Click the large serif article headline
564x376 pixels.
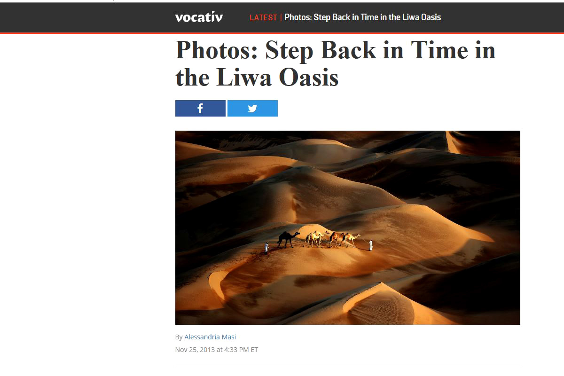(336, 63)
